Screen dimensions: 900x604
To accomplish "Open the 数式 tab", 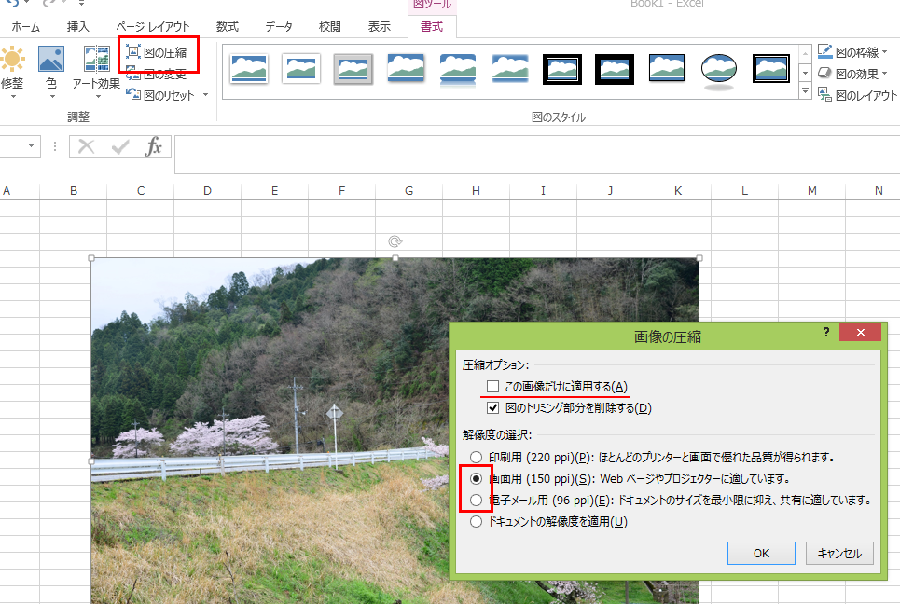I will point(228,26).
